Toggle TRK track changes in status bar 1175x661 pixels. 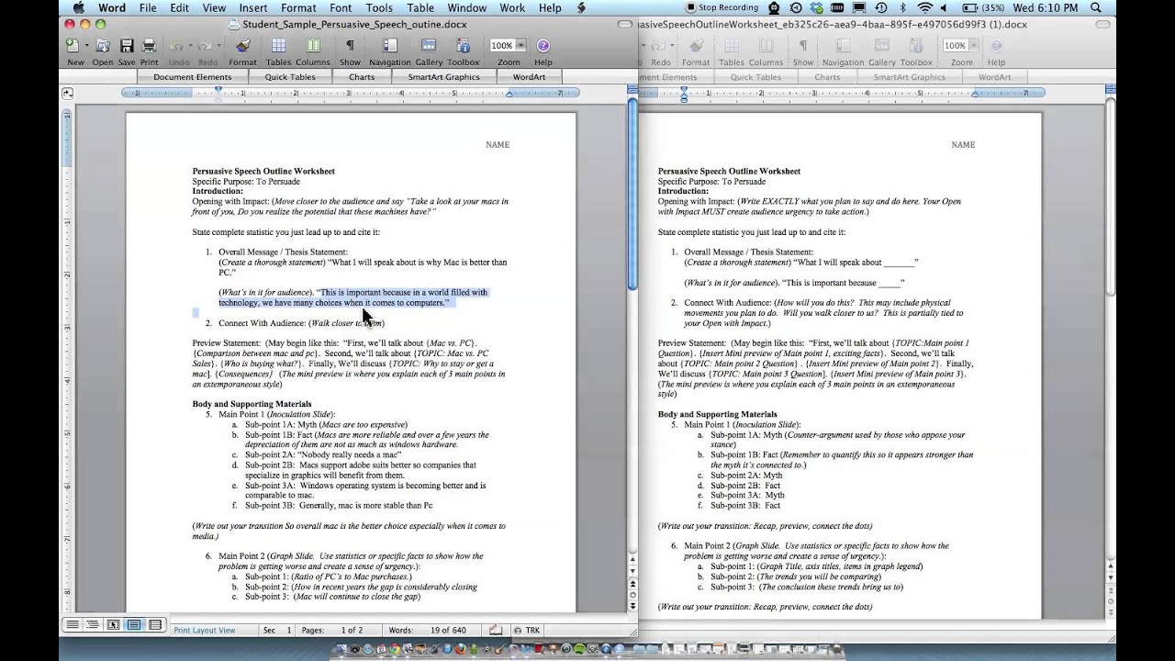pos(529,631)
